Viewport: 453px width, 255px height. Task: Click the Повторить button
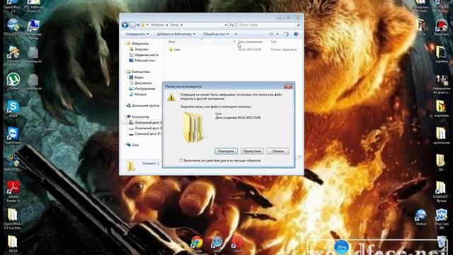pyautogui.click(x=226, y=151)
